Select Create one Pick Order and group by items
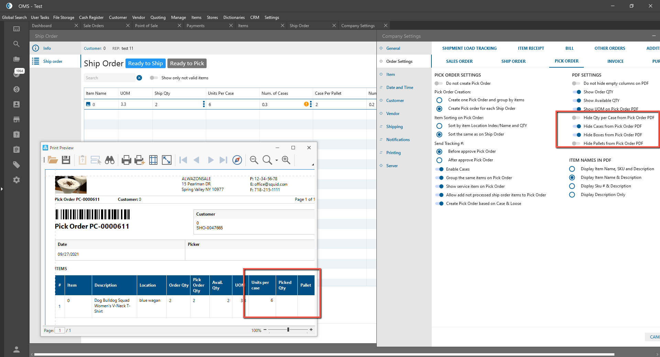The image size is (660, 357). 439,100
